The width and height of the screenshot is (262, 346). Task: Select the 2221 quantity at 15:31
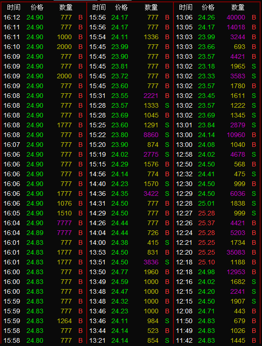tap(151, 96)
